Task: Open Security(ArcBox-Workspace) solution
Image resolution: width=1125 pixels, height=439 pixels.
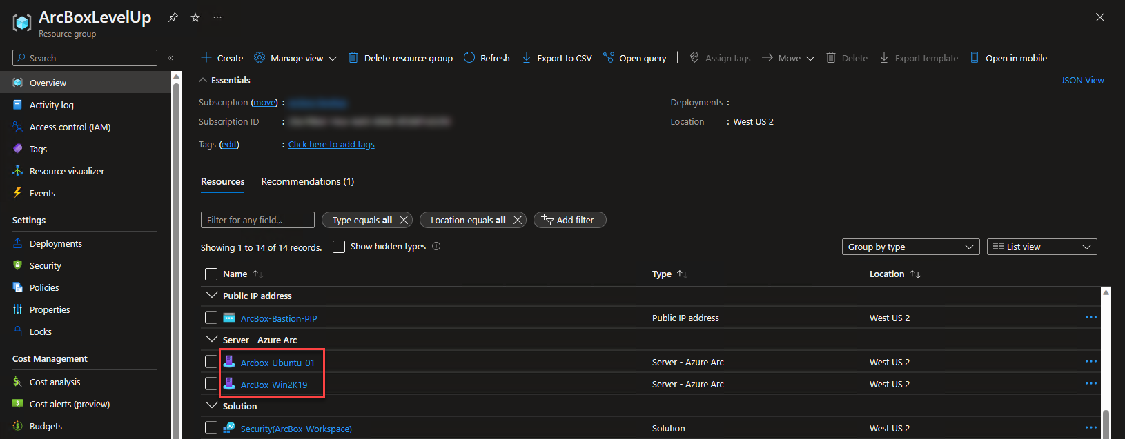Action: [x=296, y=429]
